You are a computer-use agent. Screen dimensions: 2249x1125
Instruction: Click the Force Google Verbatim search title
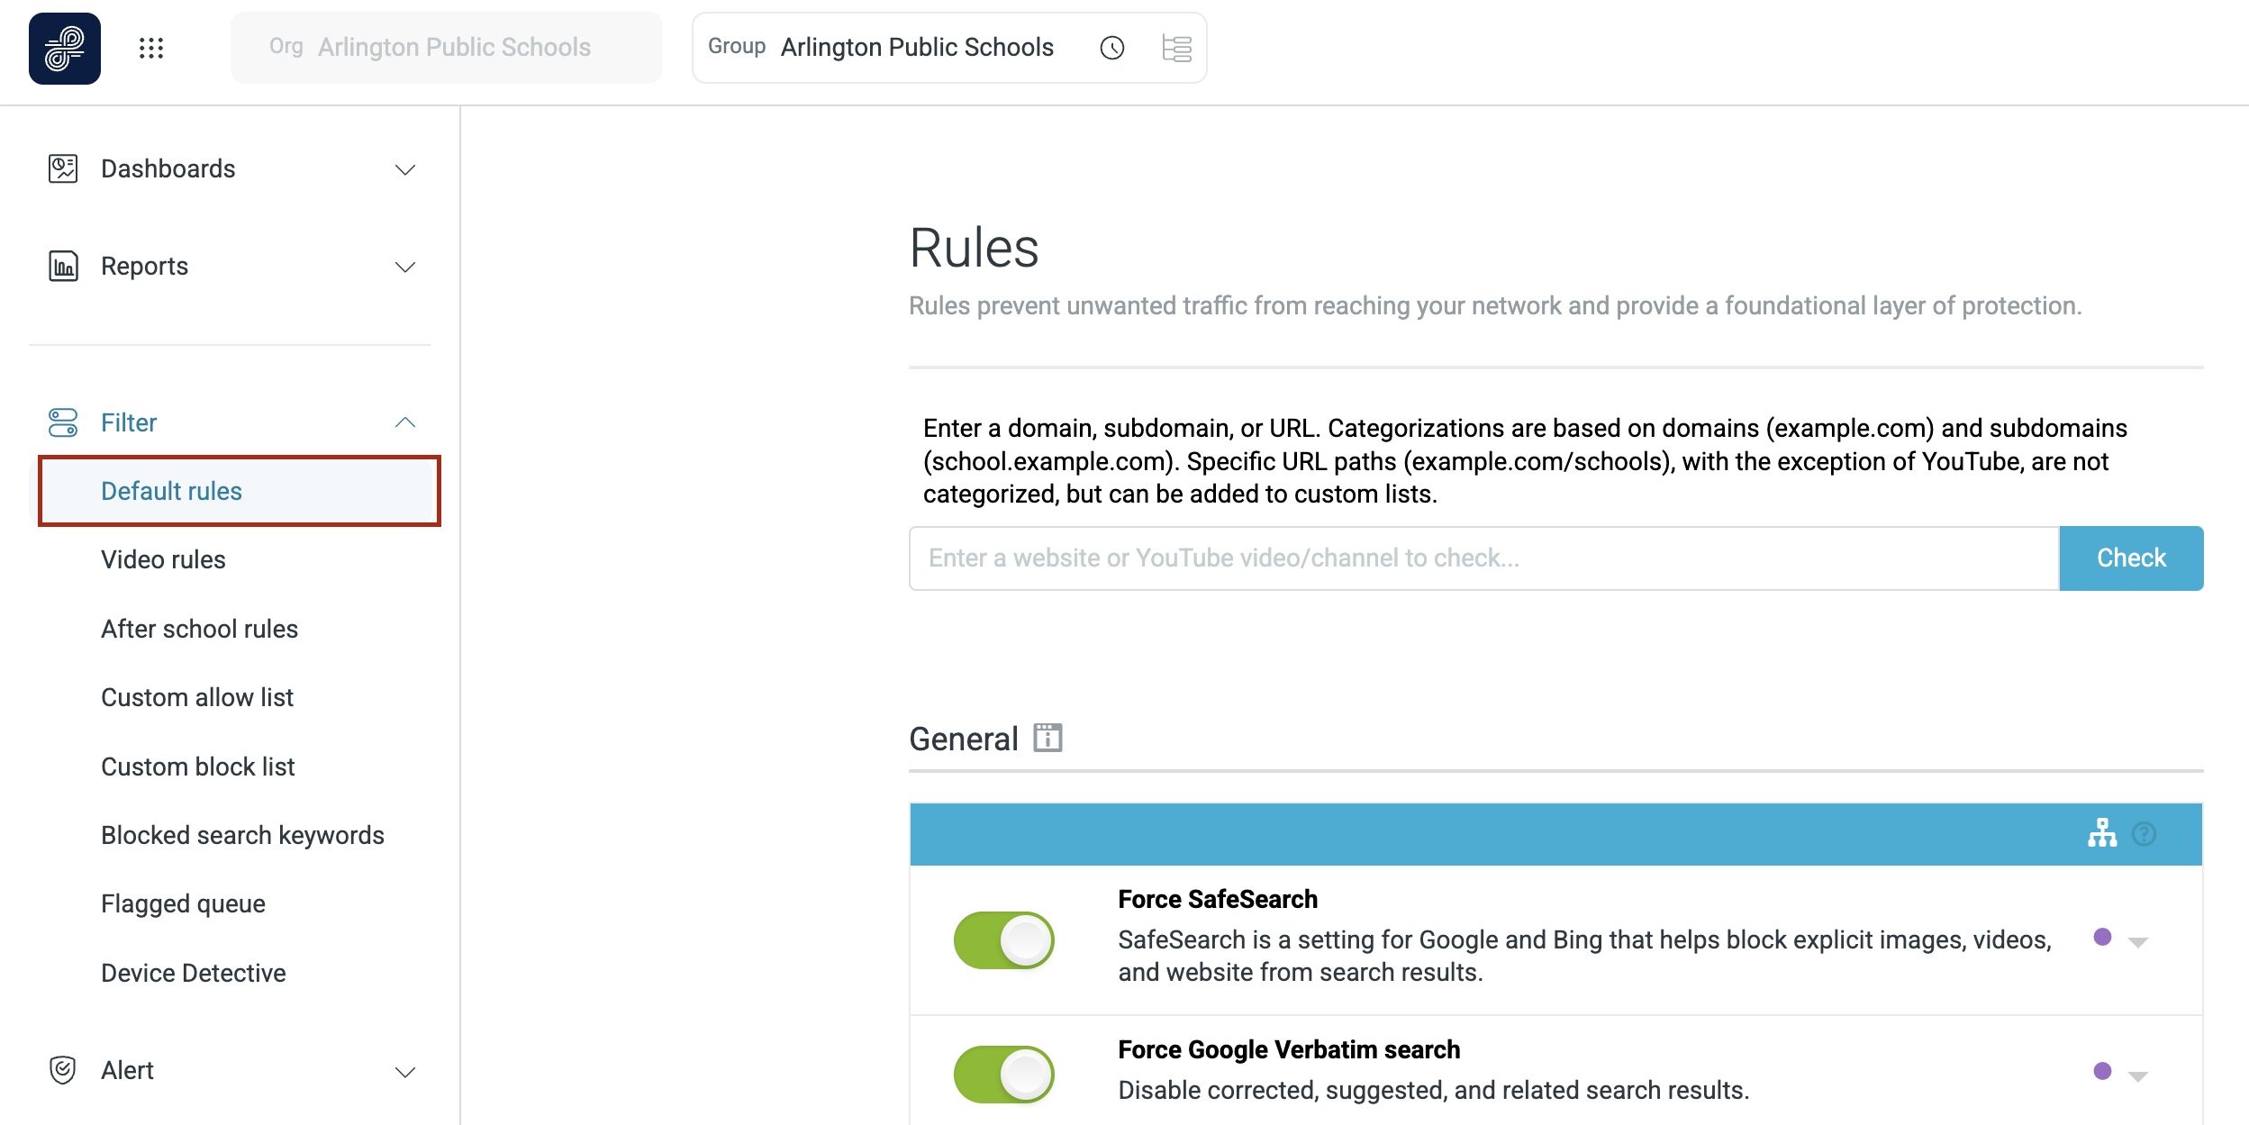pyautogui.click(x=1289, y=1049)
